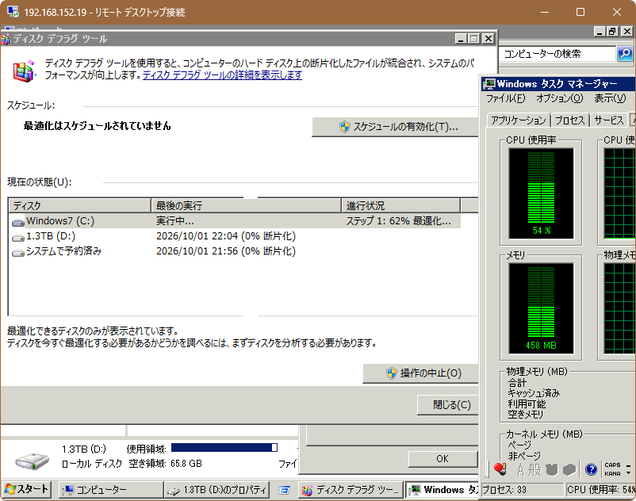Click the コンピューターの検索 search field
636x501 pixels.
click(x=557, y=53)
